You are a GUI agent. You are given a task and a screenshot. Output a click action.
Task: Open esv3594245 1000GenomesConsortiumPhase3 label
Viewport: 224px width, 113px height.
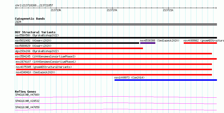(x=45, y=56)
